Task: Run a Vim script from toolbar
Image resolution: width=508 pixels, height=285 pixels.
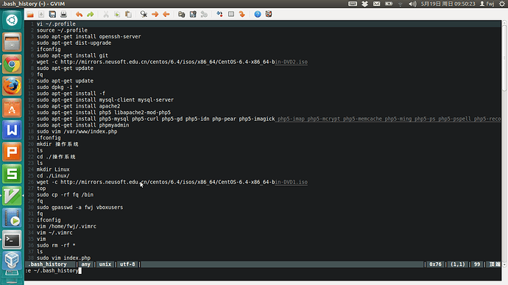Action: pyautogui.click(x=204, y=14)
